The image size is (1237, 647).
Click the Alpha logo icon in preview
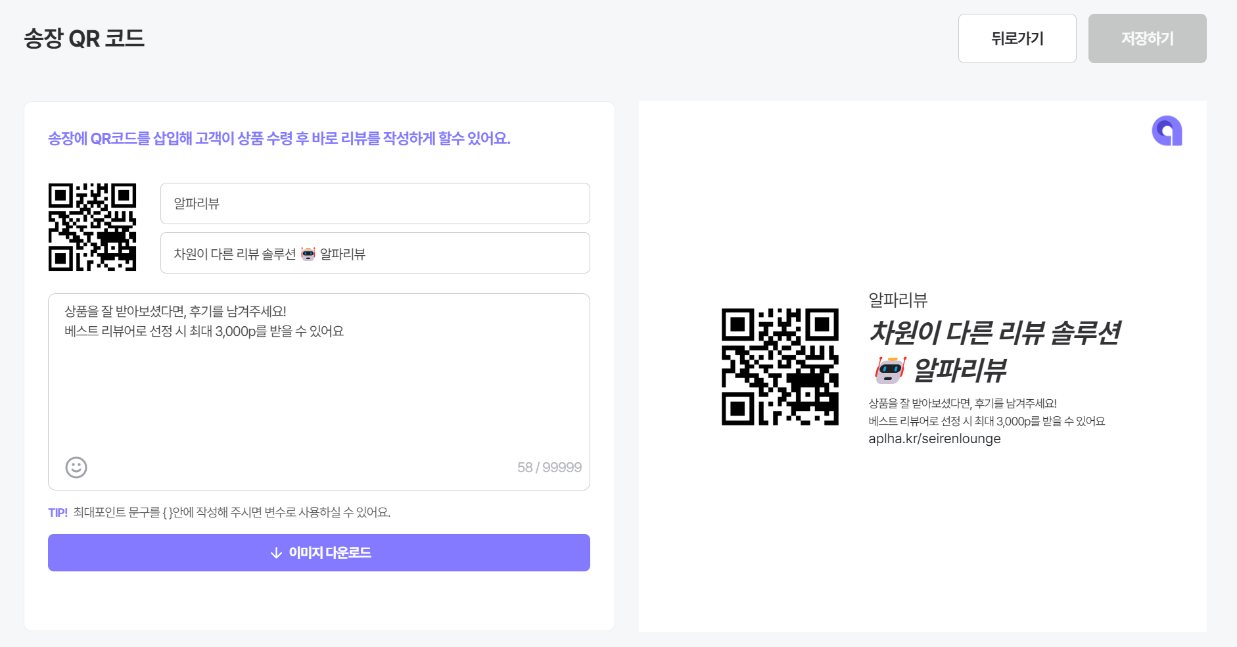click(x=1167, y=131)
